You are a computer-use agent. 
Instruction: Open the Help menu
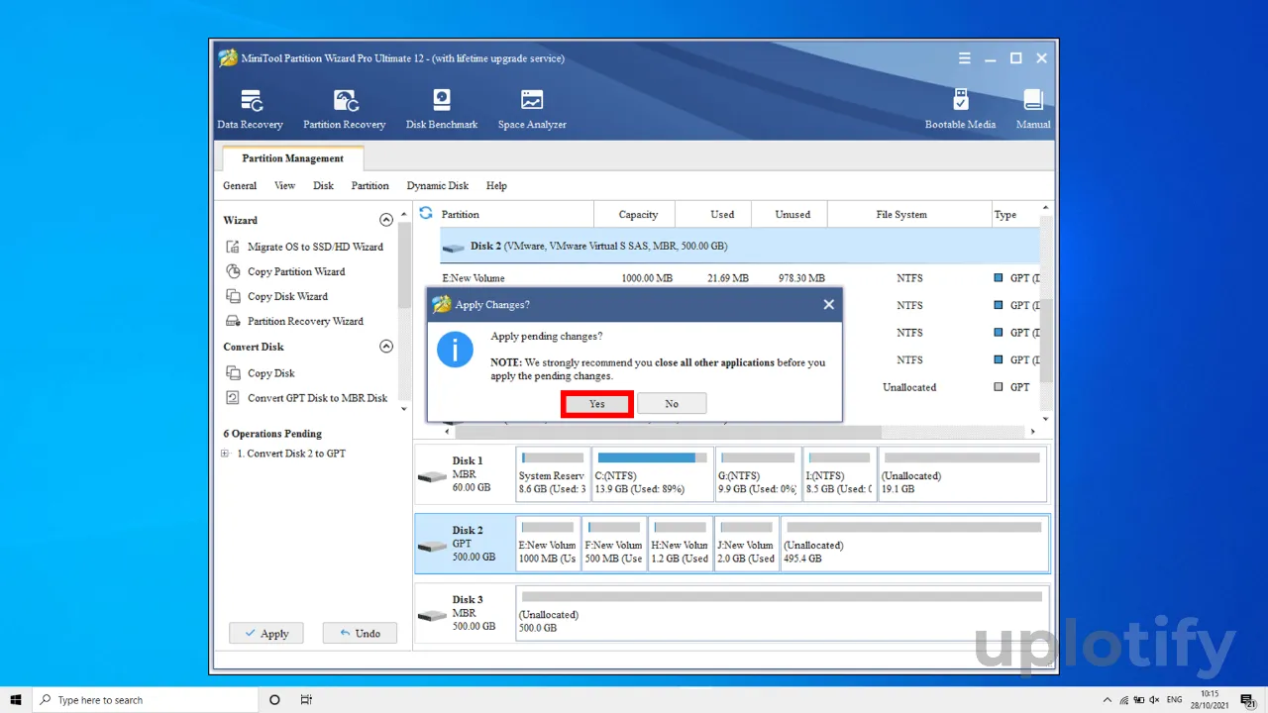pyautogui.click(x=496, y=185)
